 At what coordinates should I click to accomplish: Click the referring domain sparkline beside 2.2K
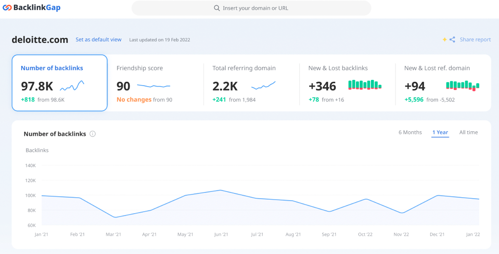click(263, 85)
